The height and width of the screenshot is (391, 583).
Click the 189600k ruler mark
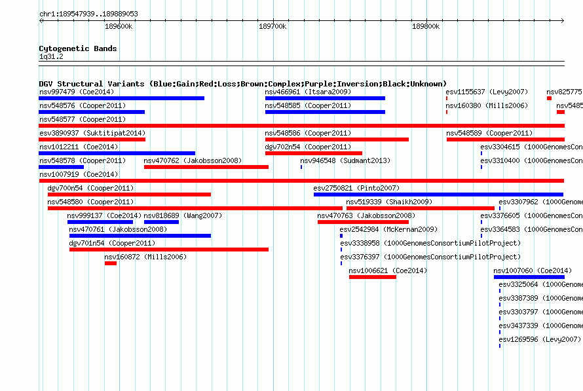click(x=119, y=26)
